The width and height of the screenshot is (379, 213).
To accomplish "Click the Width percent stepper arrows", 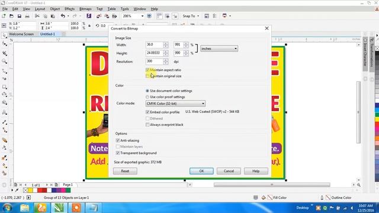I will point(186,45).
